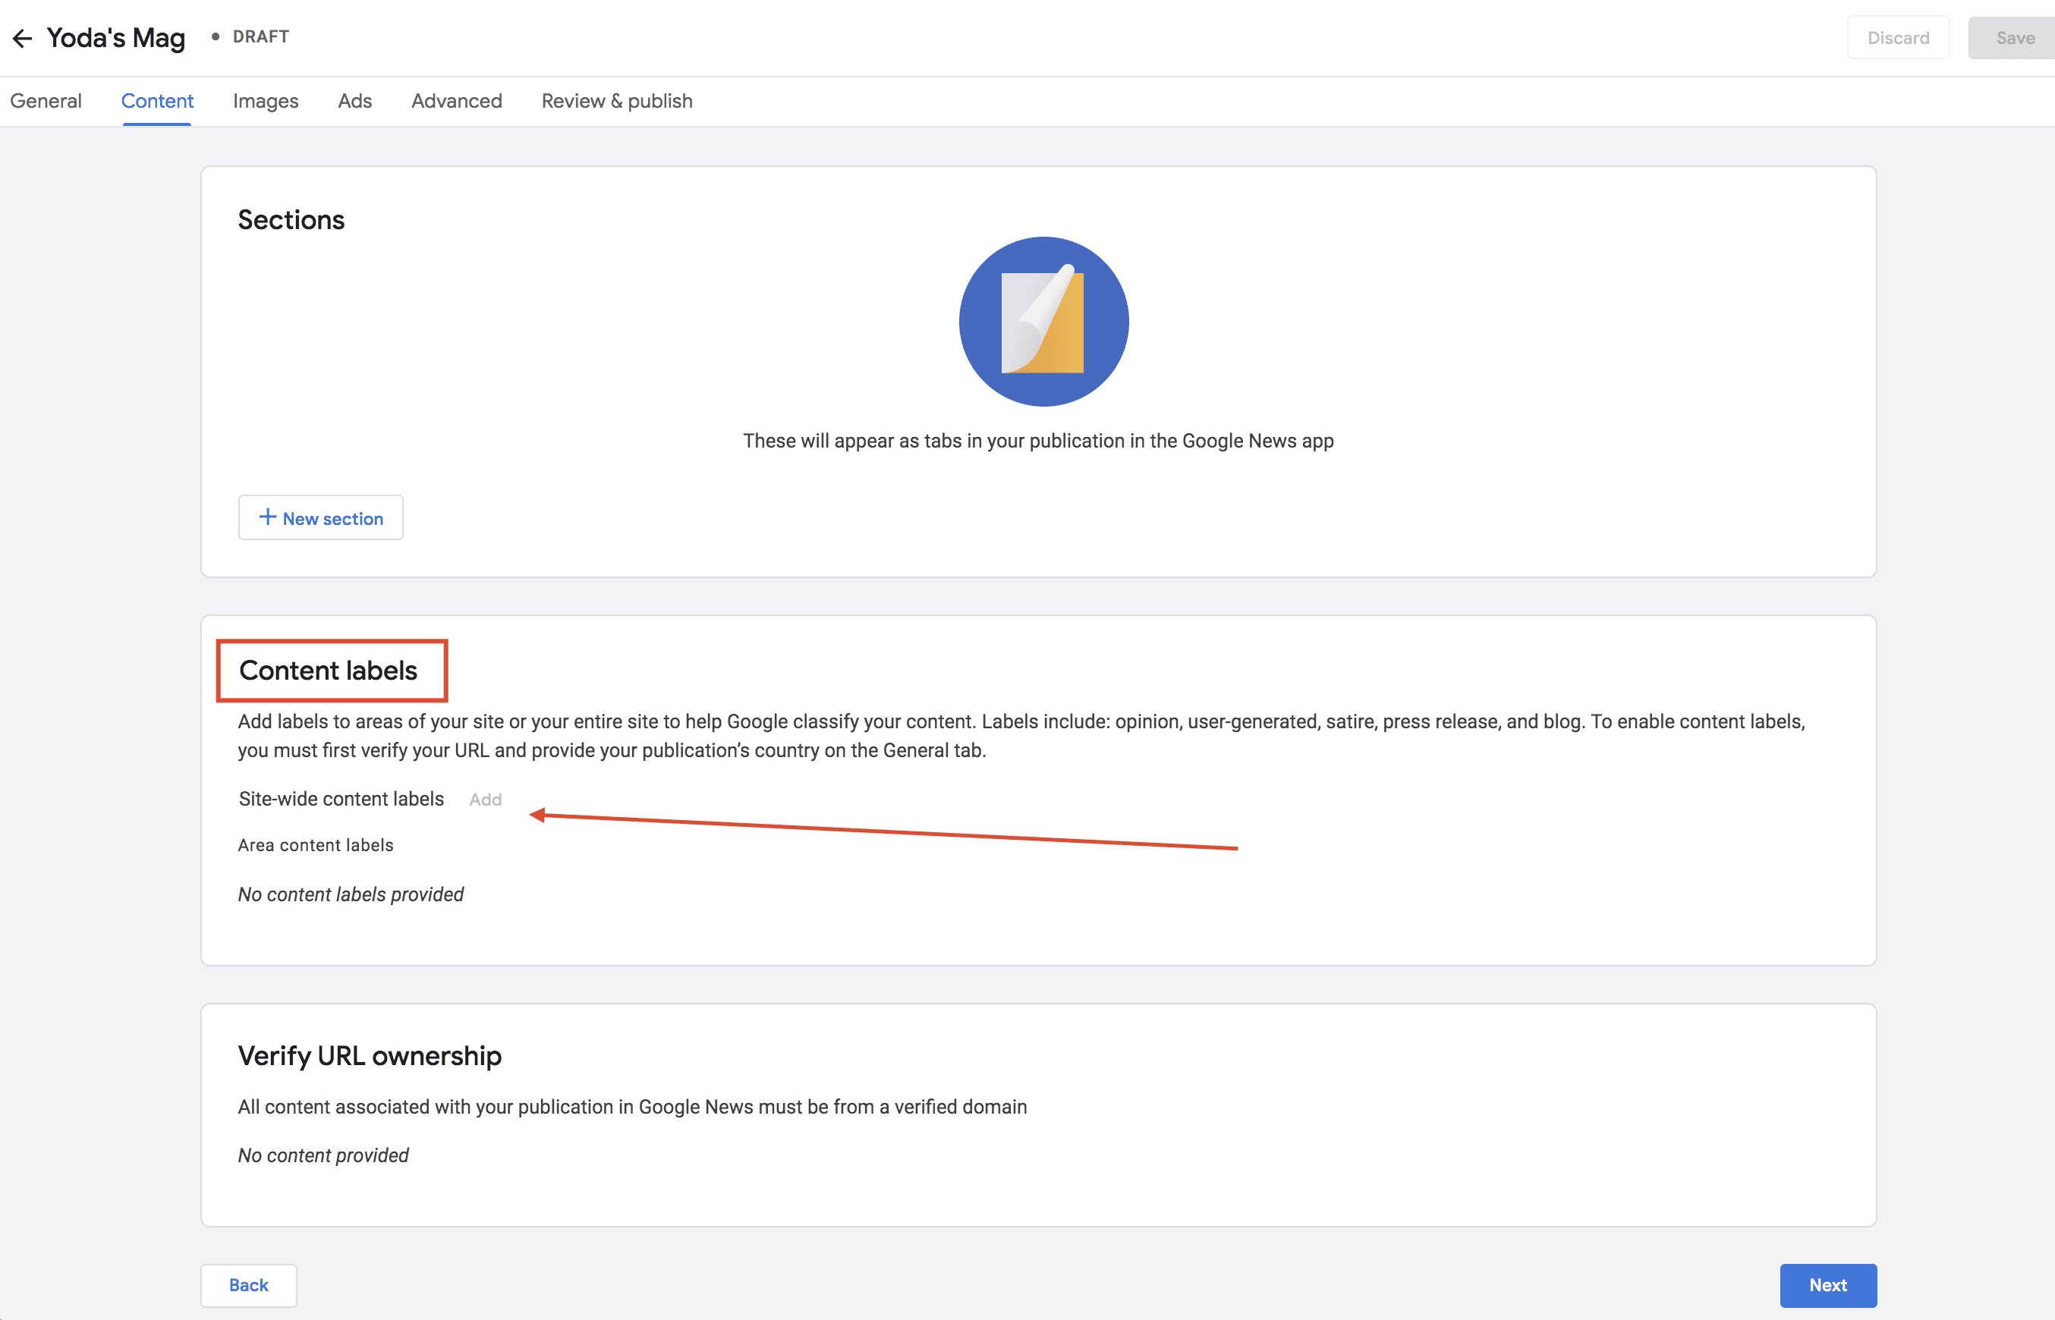Go to the Ads tab

(354, 101)
